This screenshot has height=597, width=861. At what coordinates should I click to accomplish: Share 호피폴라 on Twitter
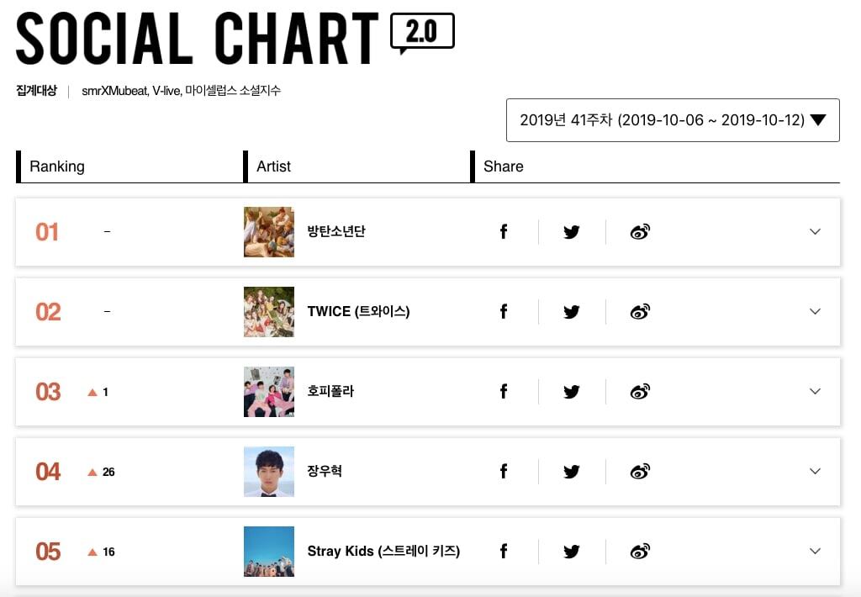tap(572, 392)
